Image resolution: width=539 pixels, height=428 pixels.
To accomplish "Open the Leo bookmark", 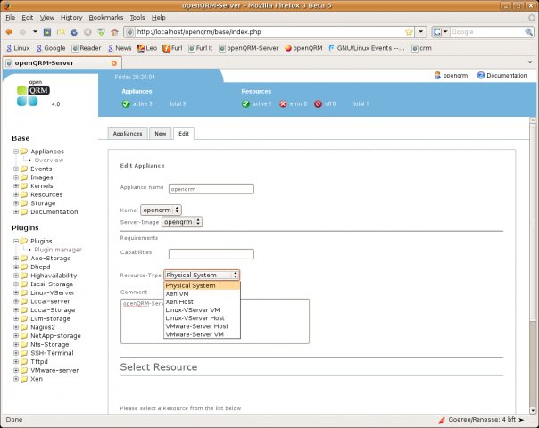I will pyautogui.click(x=147, y=48).
